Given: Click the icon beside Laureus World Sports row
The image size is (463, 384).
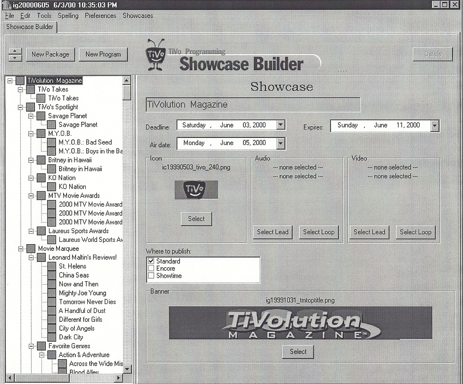Looking at the screenshot, I should pyautogui.click(x=51, y=240).
